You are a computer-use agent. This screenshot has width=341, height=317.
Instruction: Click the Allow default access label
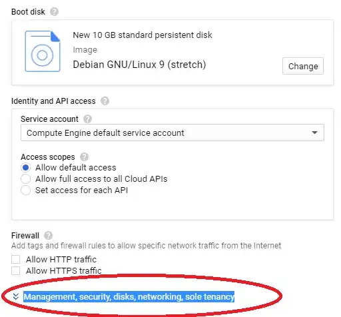(76, 168)
